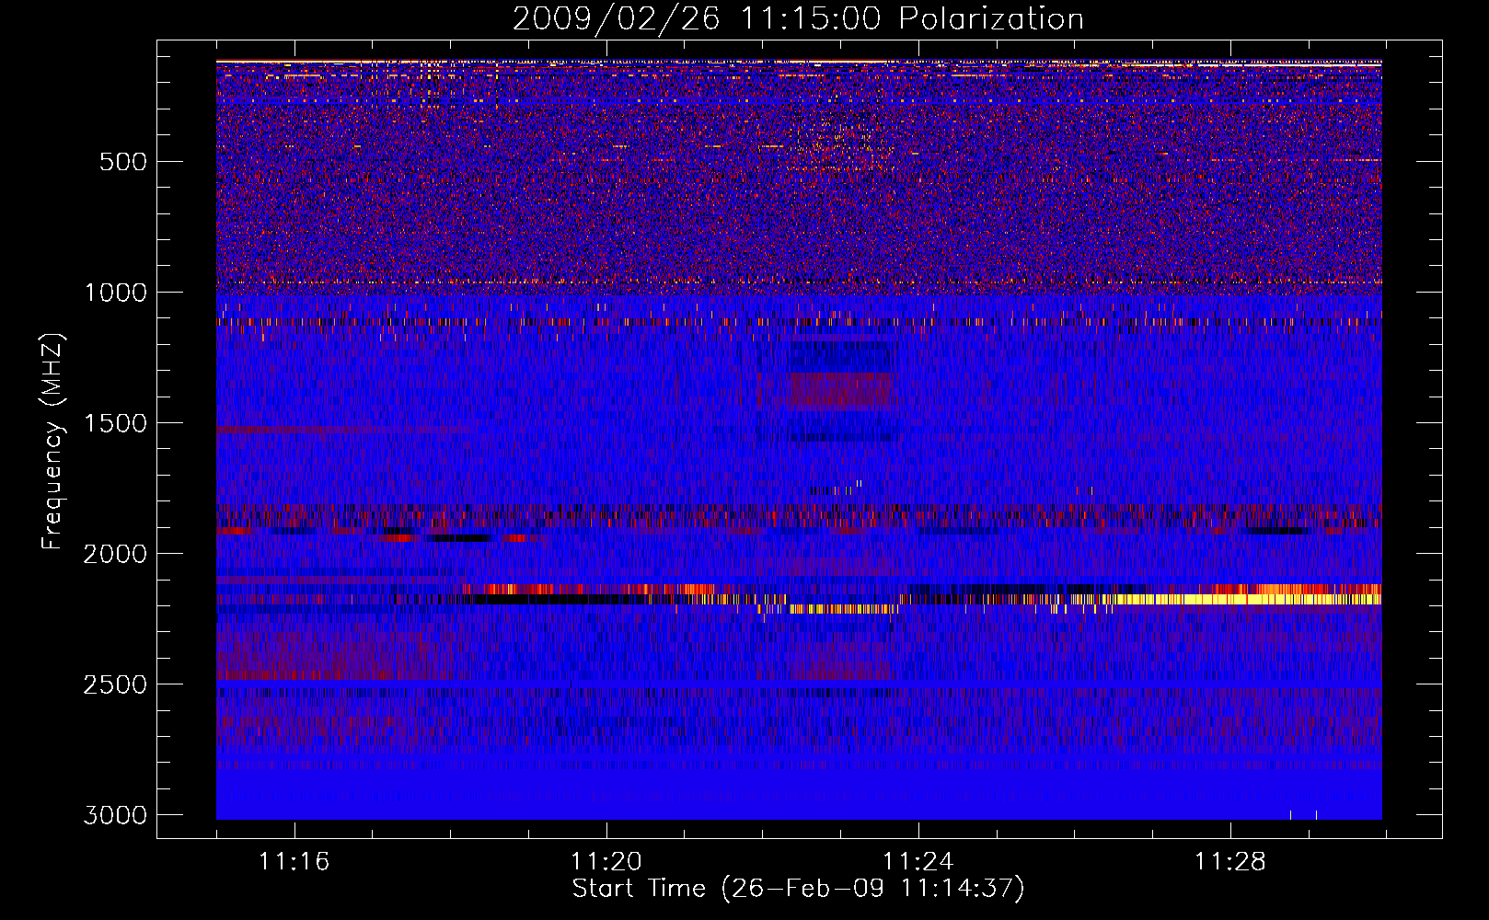Click the "Frequency (MHZ)" axis label
1489x920 pixels.
[x=52, y=442]
